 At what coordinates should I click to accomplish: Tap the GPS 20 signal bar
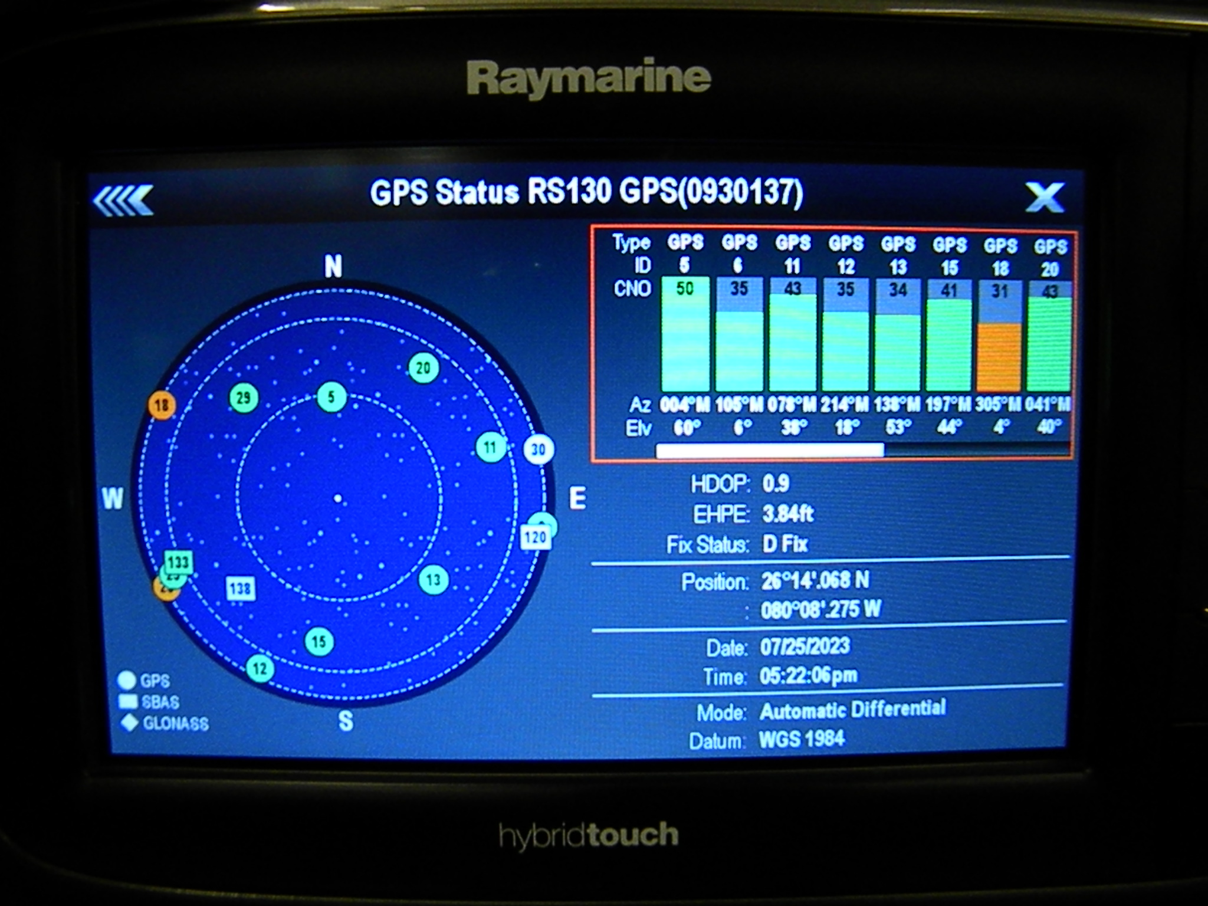tap(1049, 337)
